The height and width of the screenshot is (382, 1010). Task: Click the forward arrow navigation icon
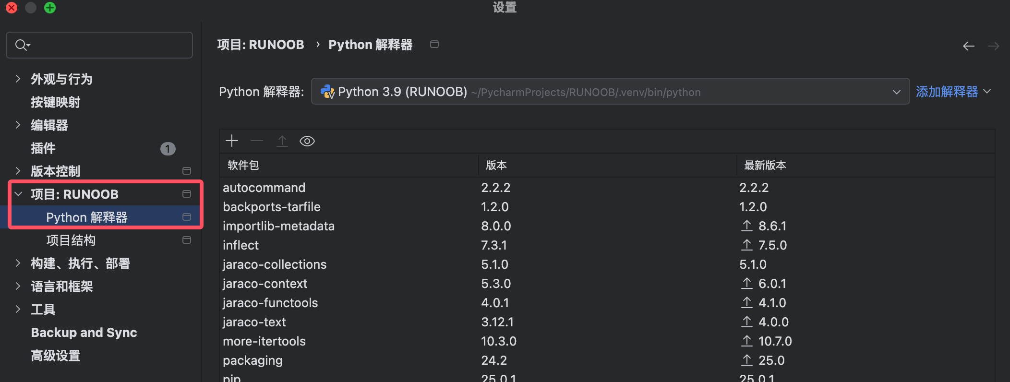tap(993, 46)
